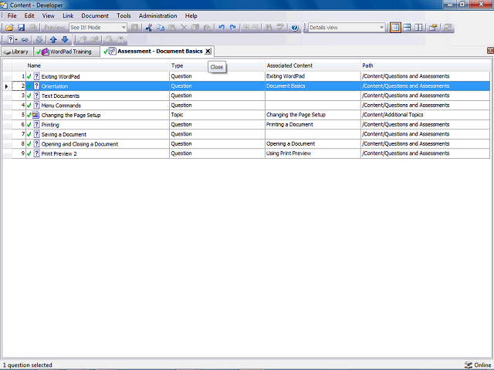Open the Preview mode dropdown
The image size is (494, 370).
coord(123,28)
